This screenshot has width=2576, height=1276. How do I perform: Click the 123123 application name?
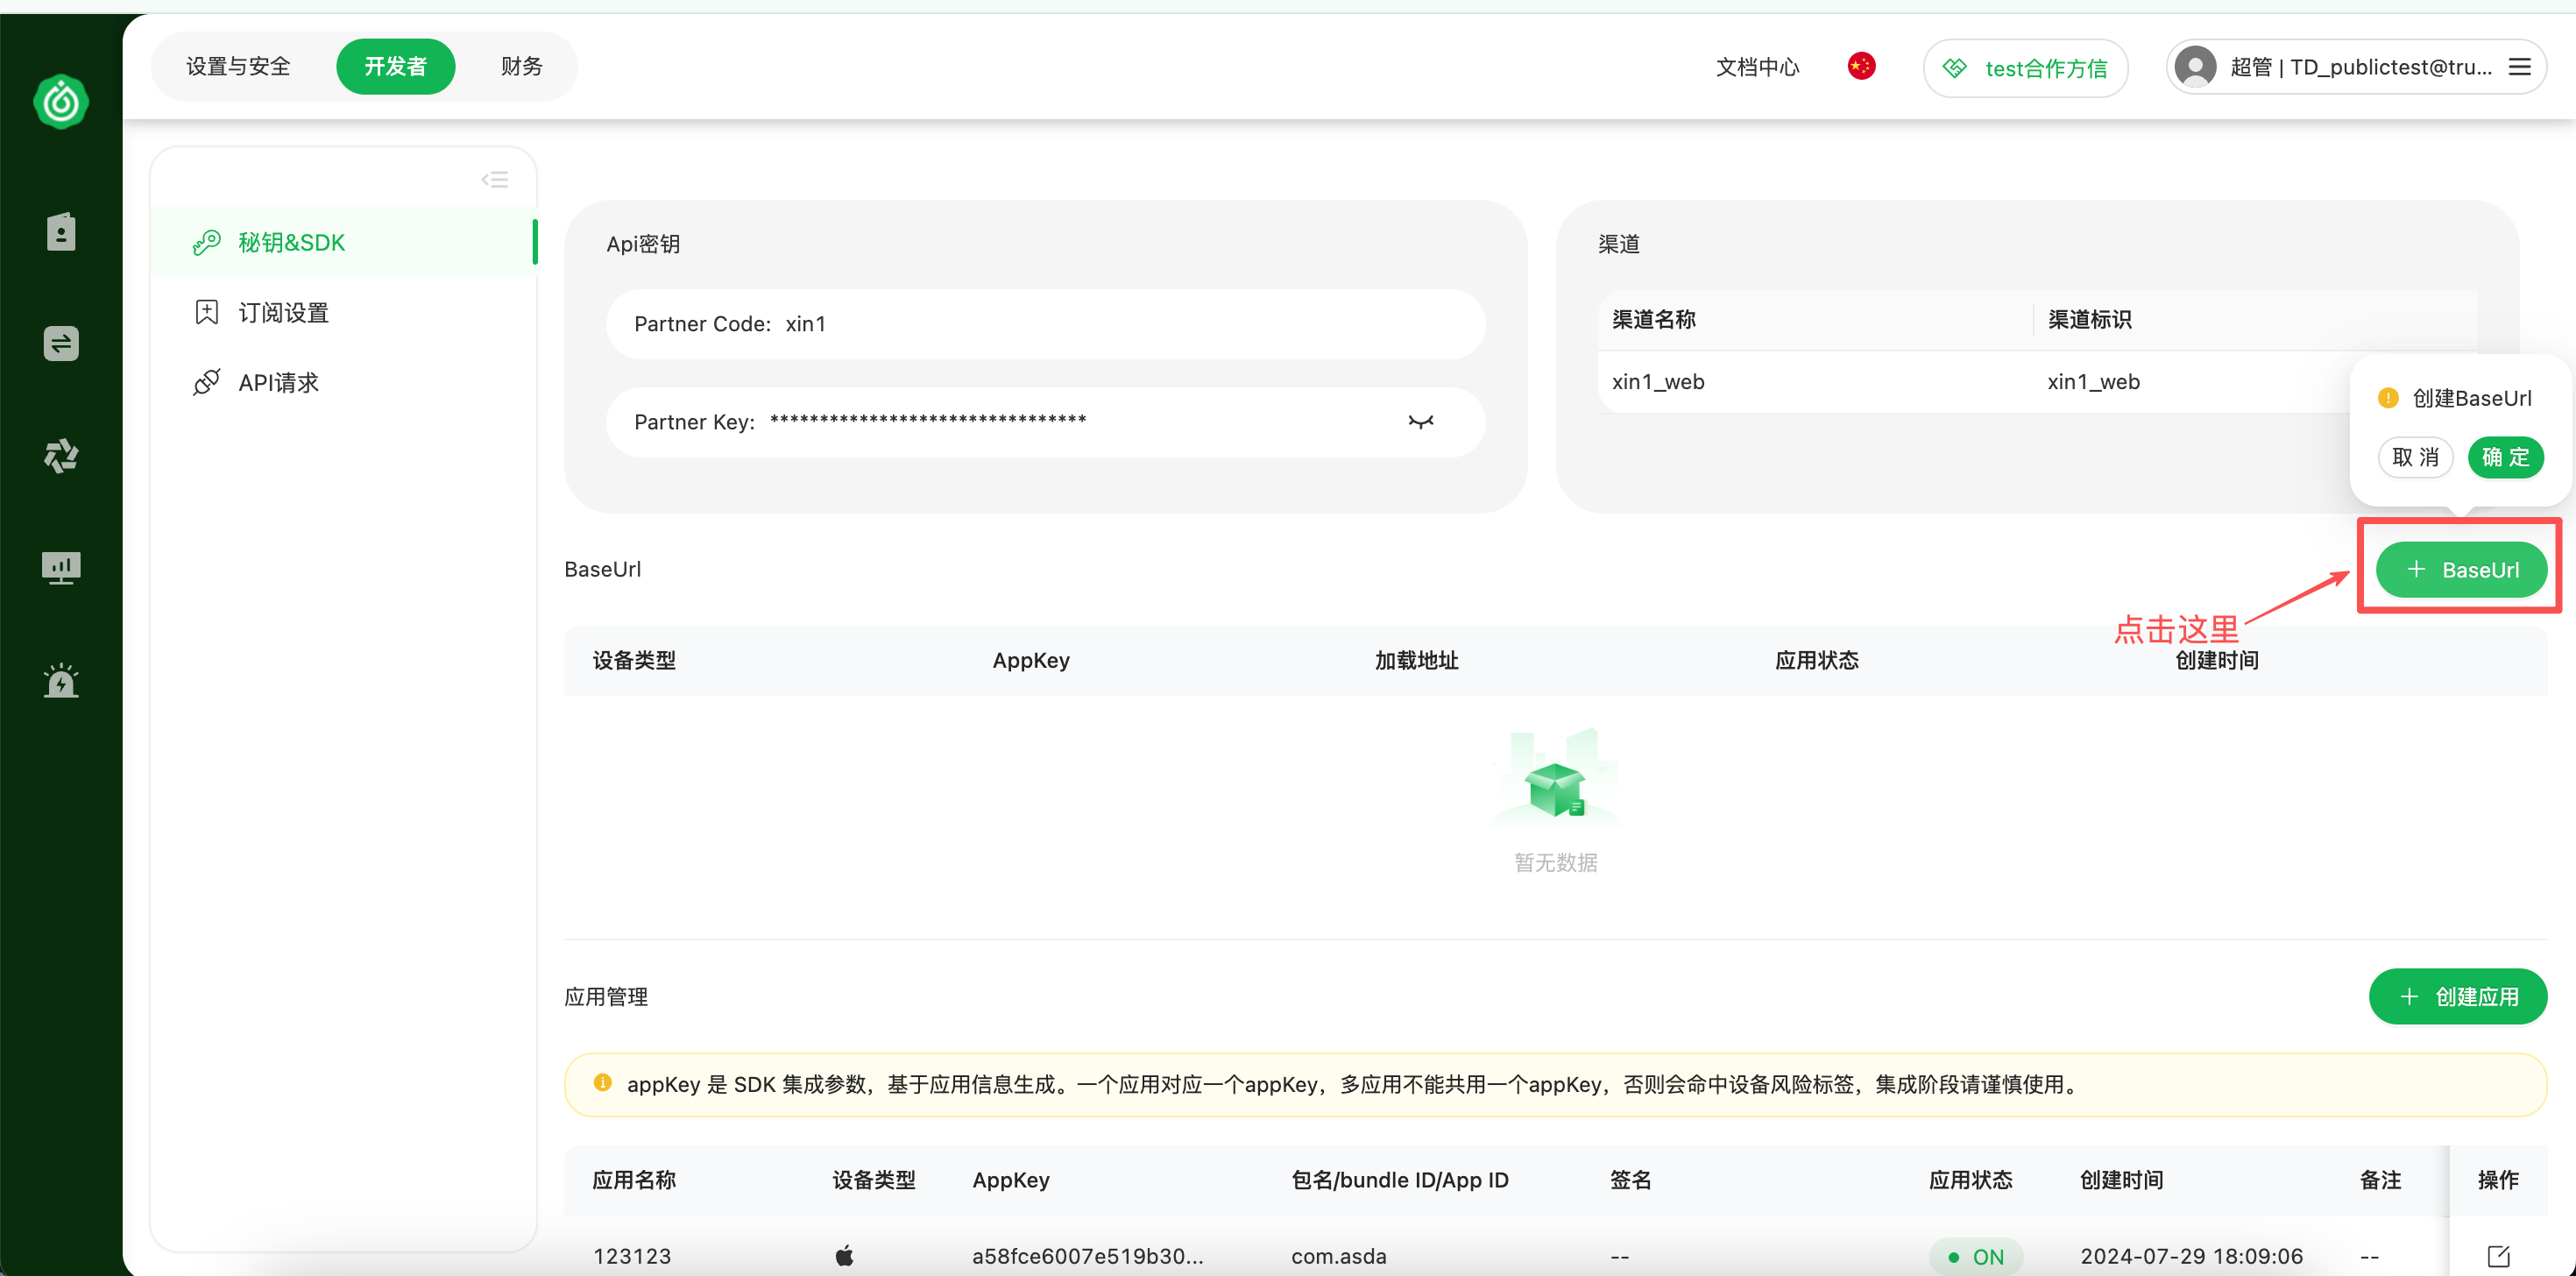tap(632, 1256)
